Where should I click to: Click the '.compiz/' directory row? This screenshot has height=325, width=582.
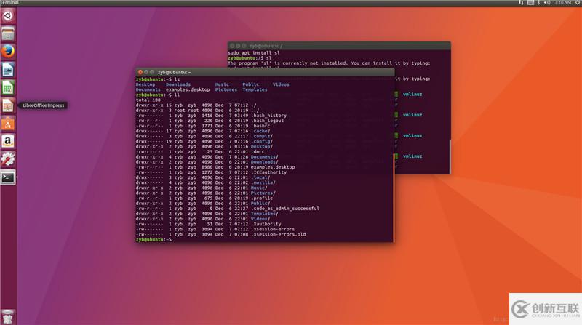click(x=204, y=137)
